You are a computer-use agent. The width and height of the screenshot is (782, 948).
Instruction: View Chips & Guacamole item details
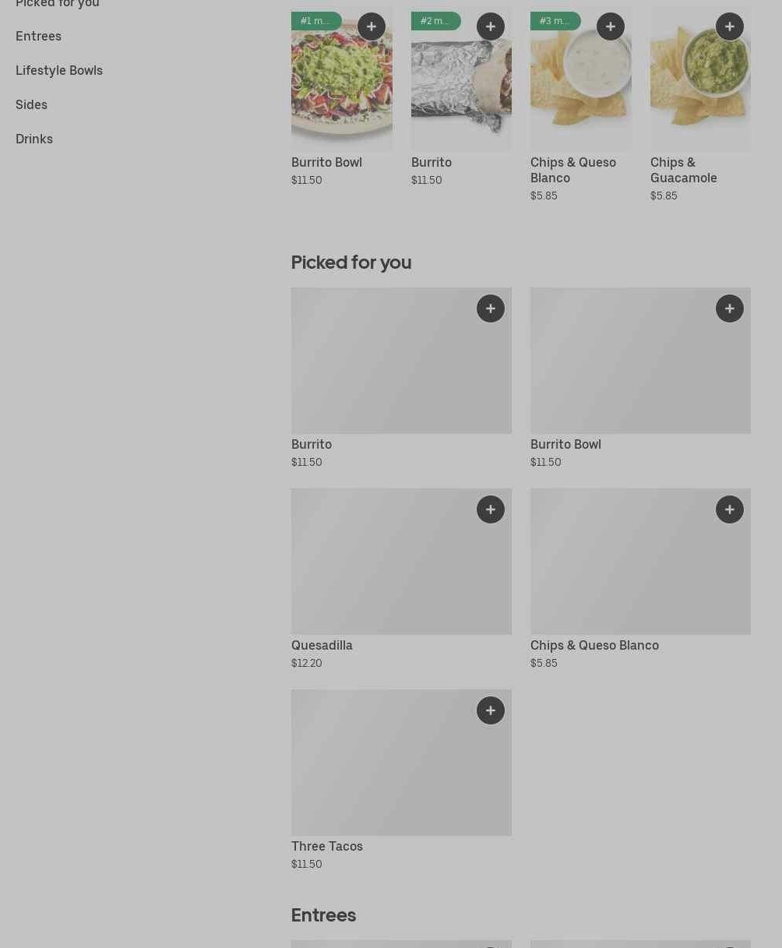coord(684,170)
